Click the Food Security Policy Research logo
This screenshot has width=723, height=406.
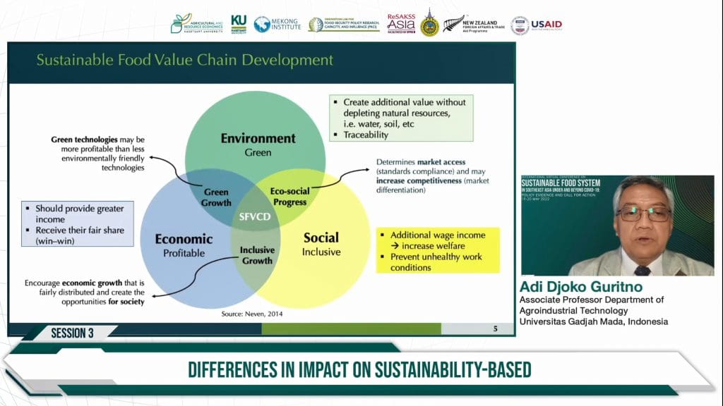tap(344, 24)
